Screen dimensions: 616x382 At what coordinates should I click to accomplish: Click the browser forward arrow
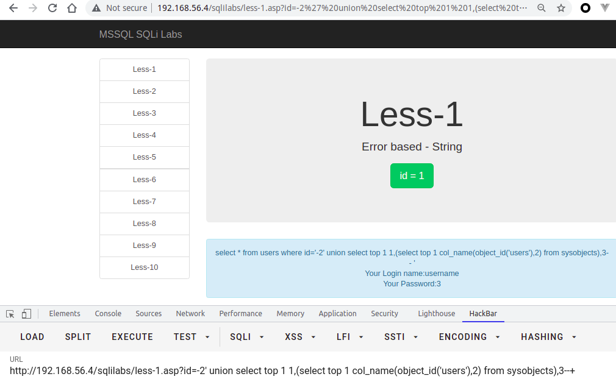coord(33,8)
